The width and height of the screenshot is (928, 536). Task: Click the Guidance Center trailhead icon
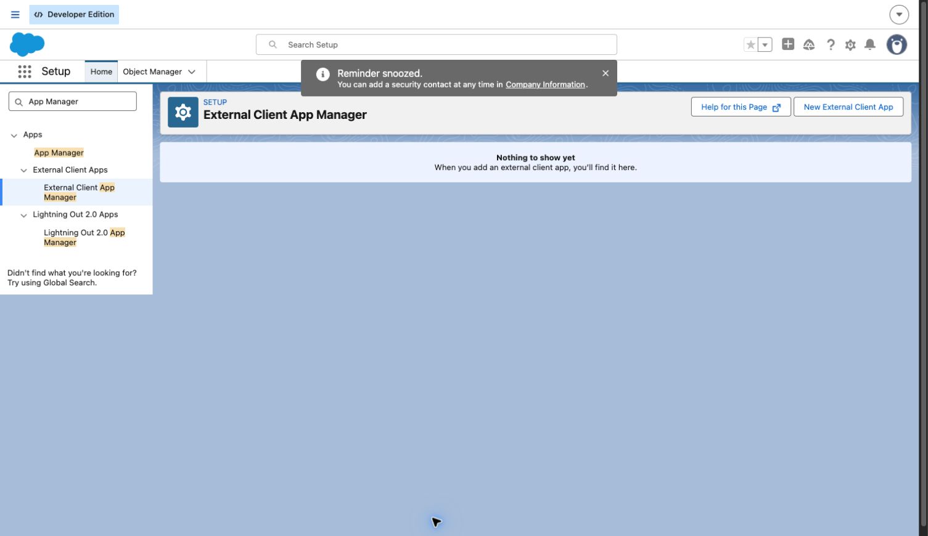coord(809,44)
